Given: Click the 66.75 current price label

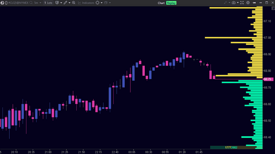Looking at the screenshot, I should 268,79.
